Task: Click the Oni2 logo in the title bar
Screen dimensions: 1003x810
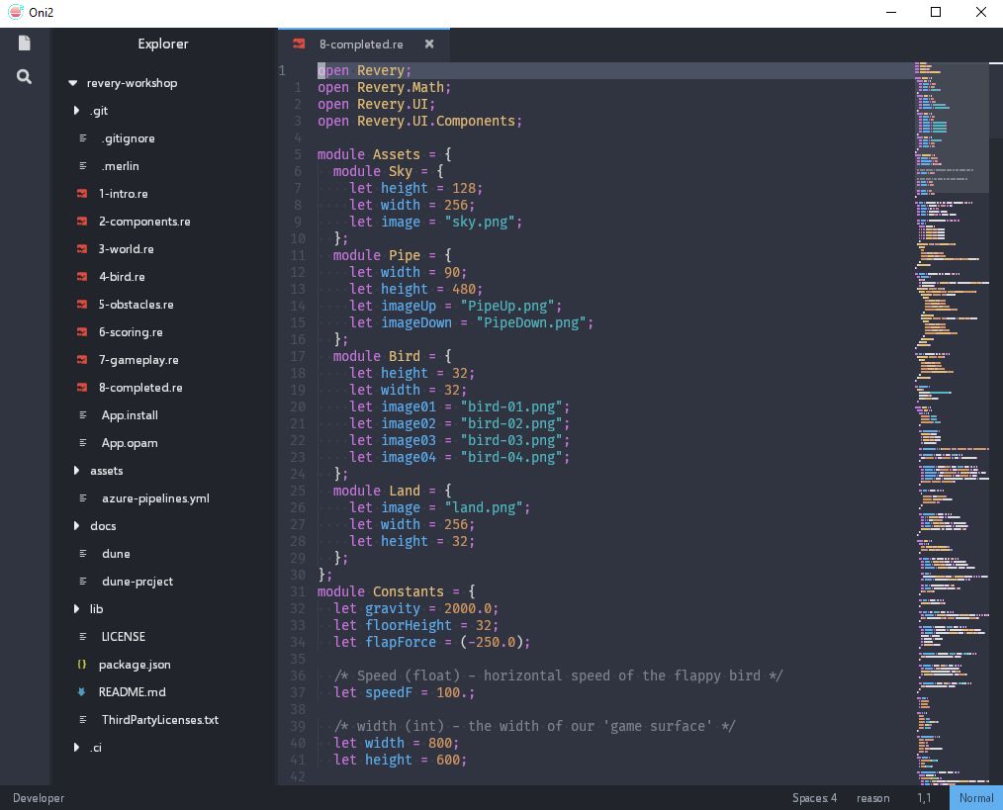Action: point(15,12)
